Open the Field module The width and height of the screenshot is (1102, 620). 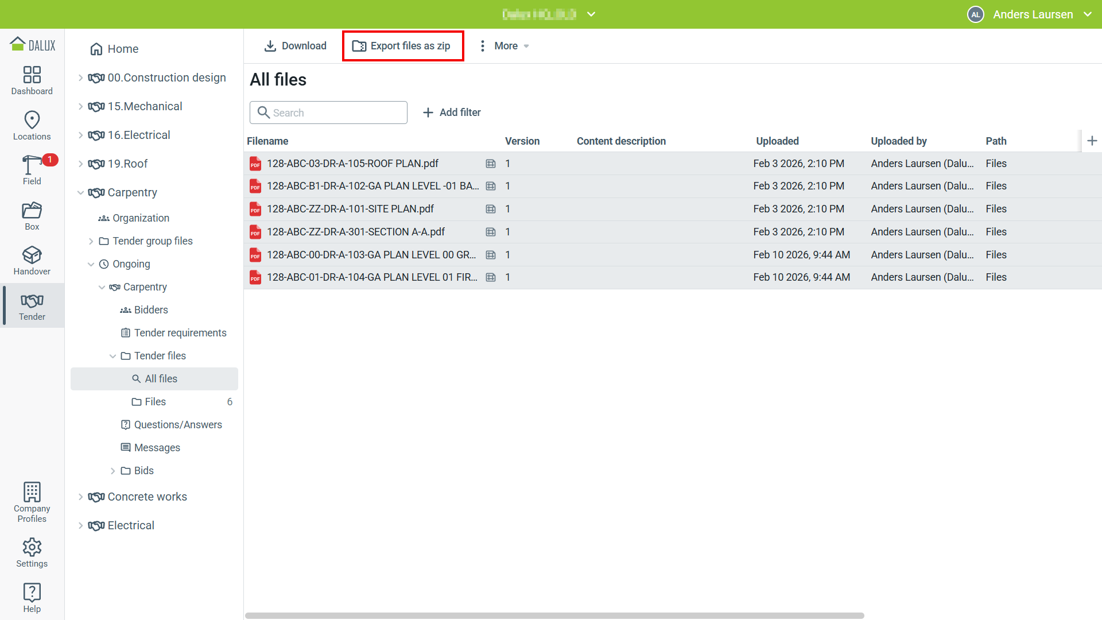coord(32,170)
